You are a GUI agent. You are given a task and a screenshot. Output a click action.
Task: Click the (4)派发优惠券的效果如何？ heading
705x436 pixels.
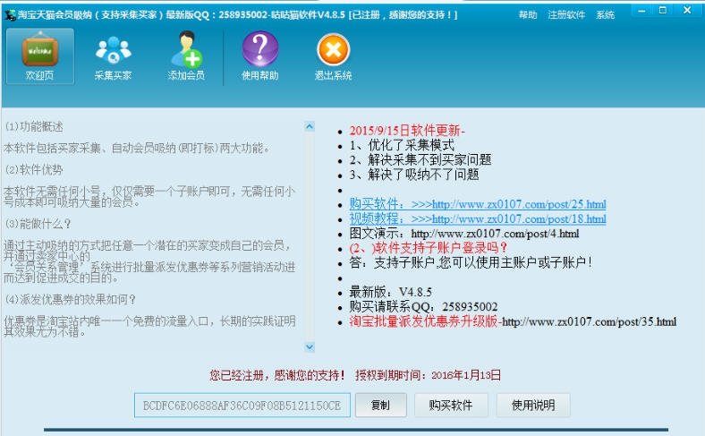[70, 300]
